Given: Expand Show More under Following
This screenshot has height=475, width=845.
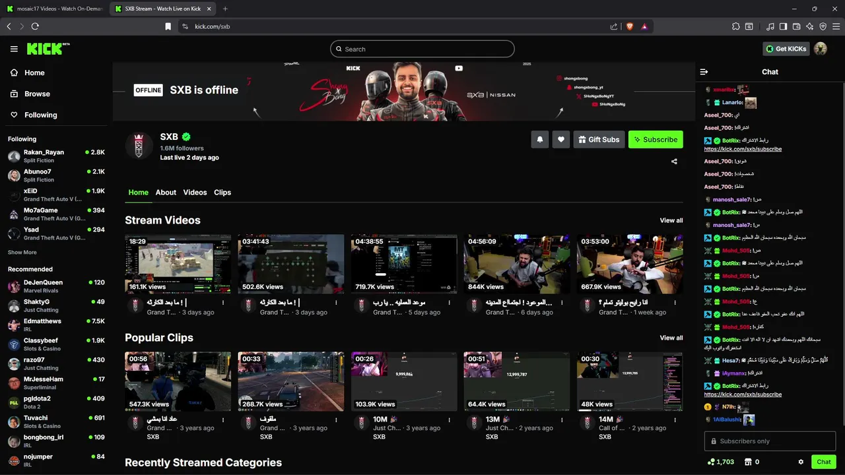Looking at the screenshot, I should click(22, 252).
